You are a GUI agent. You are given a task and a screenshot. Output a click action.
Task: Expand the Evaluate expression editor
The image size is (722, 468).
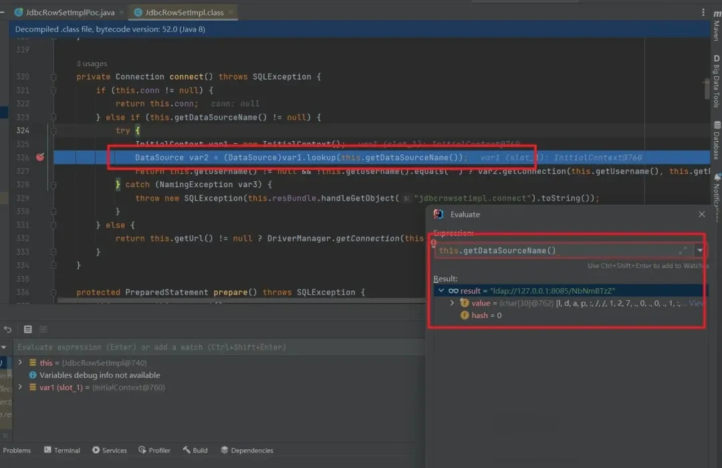pyautogui.click(x=683, y=250)
